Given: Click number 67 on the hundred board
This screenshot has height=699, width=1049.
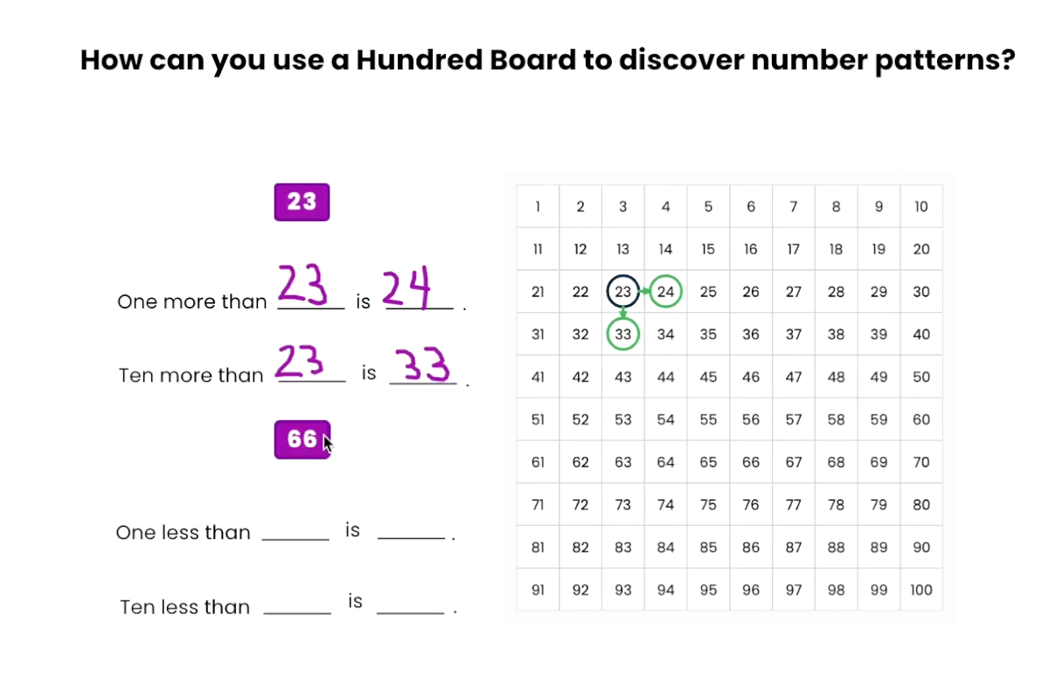Looking at the screenshot, I should [x=794, y=462].
